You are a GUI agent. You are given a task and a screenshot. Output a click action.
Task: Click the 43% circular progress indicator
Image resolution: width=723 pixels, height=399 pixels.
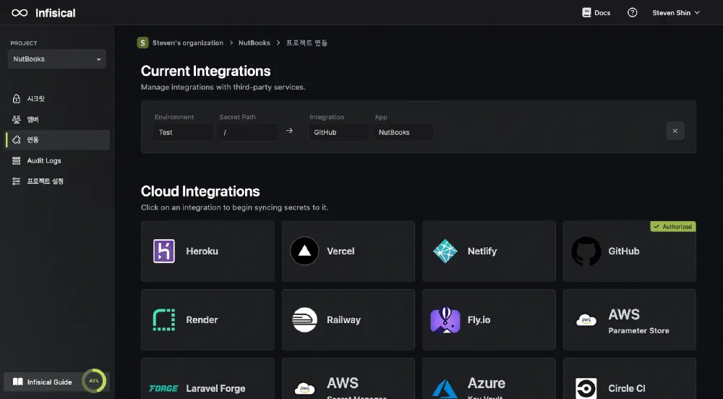pos(94,381)
